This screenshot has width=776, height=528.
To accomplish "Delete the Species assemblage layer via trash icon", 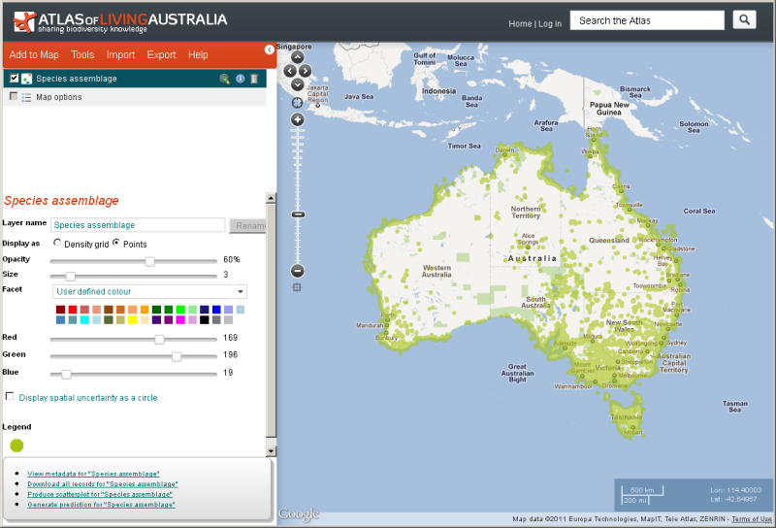I will tap(254, 79).
